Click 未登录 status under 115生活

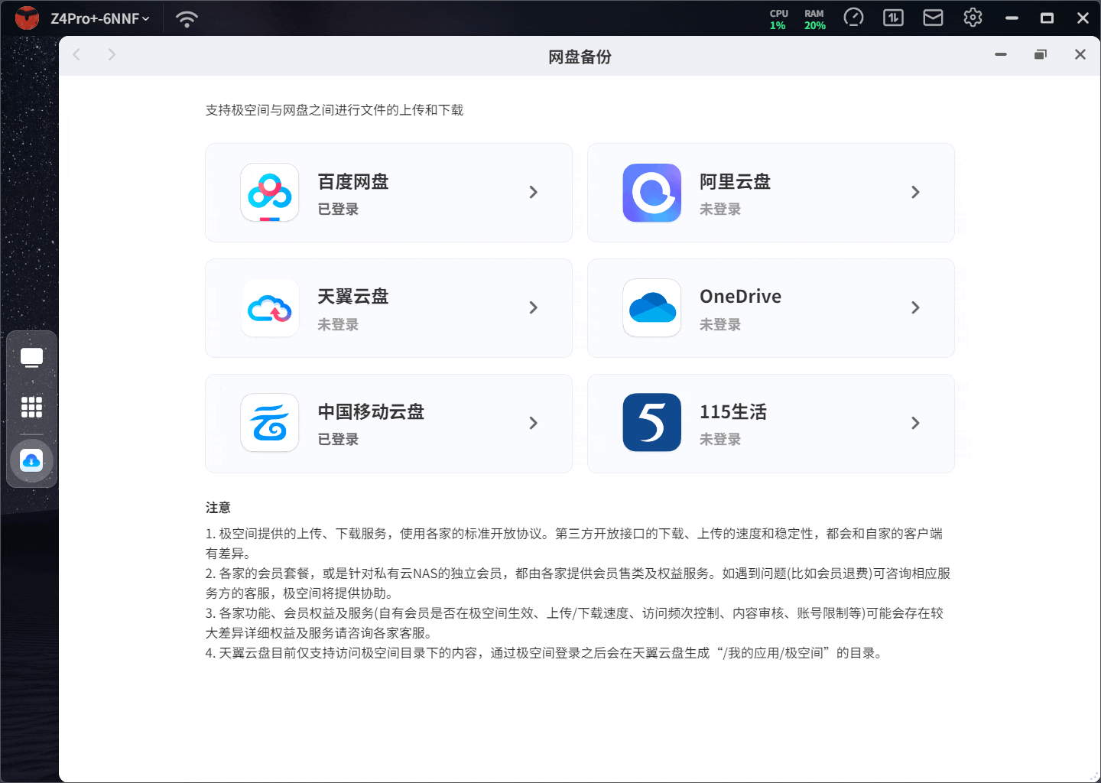tap(720, 440)
